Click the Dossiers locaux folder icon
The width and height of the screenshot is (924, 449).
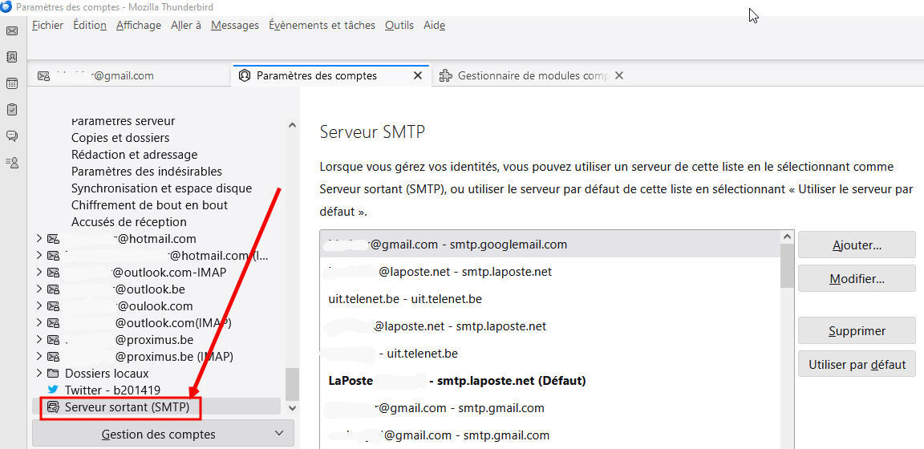click(54, 373)
